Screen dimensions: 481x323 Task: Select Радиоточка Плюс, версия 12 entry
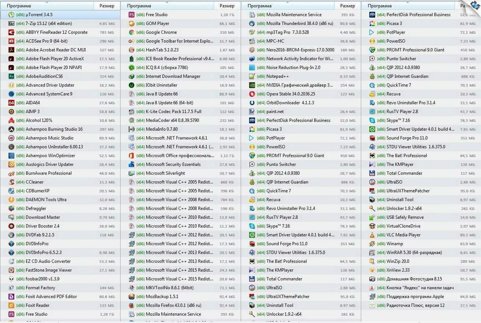pyautogui.click(x=421, y=305)
